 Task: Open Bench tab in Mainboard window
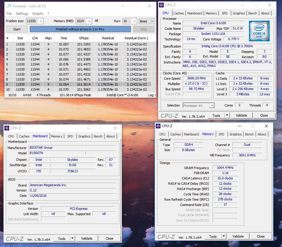point(98,136)
